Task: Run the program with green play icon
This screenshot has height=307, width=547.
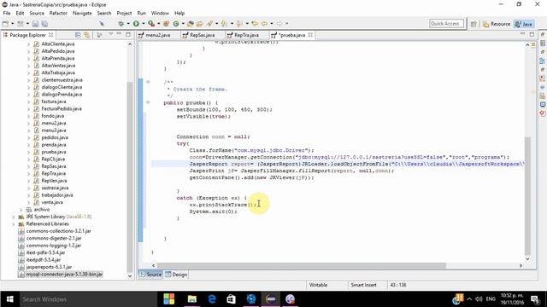Action: [x=136, y=24]
